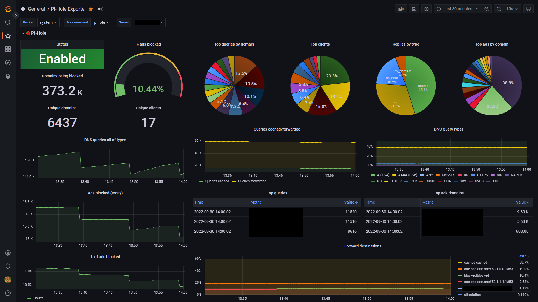Open the Bucket system dropdown
Viewport: 538px width, 302px height.
click(48, 22)
